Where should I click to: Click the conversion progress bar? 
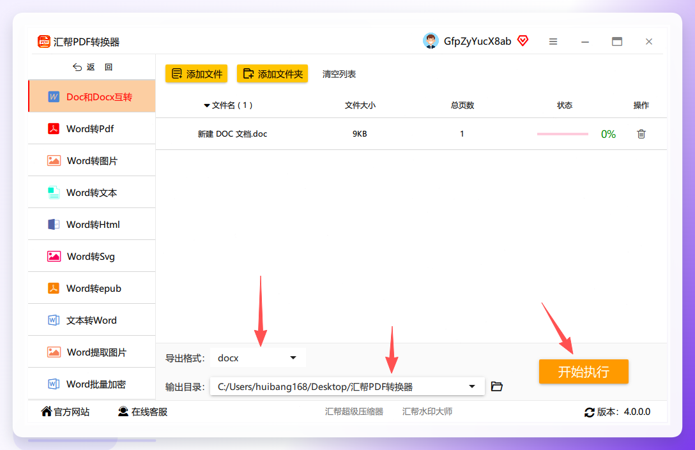tap(563, 134)
